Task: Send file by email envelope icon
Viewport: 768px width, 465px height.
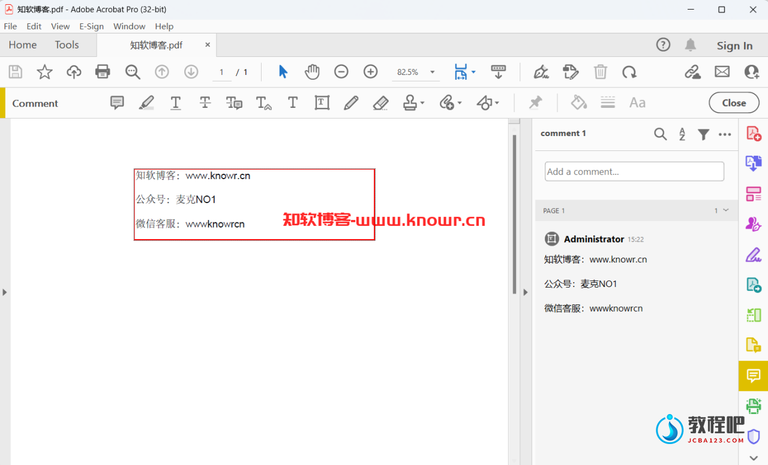Action: [722, 72]
